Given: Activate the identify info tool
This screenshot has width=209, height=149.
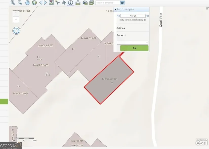Looking at the screenshot, I should pos(71,3).
